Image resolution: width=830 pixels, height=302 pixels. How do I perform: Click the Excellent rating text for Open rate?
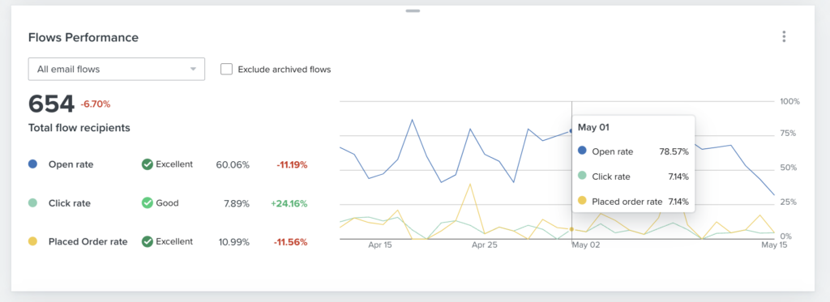coord(174,164)
